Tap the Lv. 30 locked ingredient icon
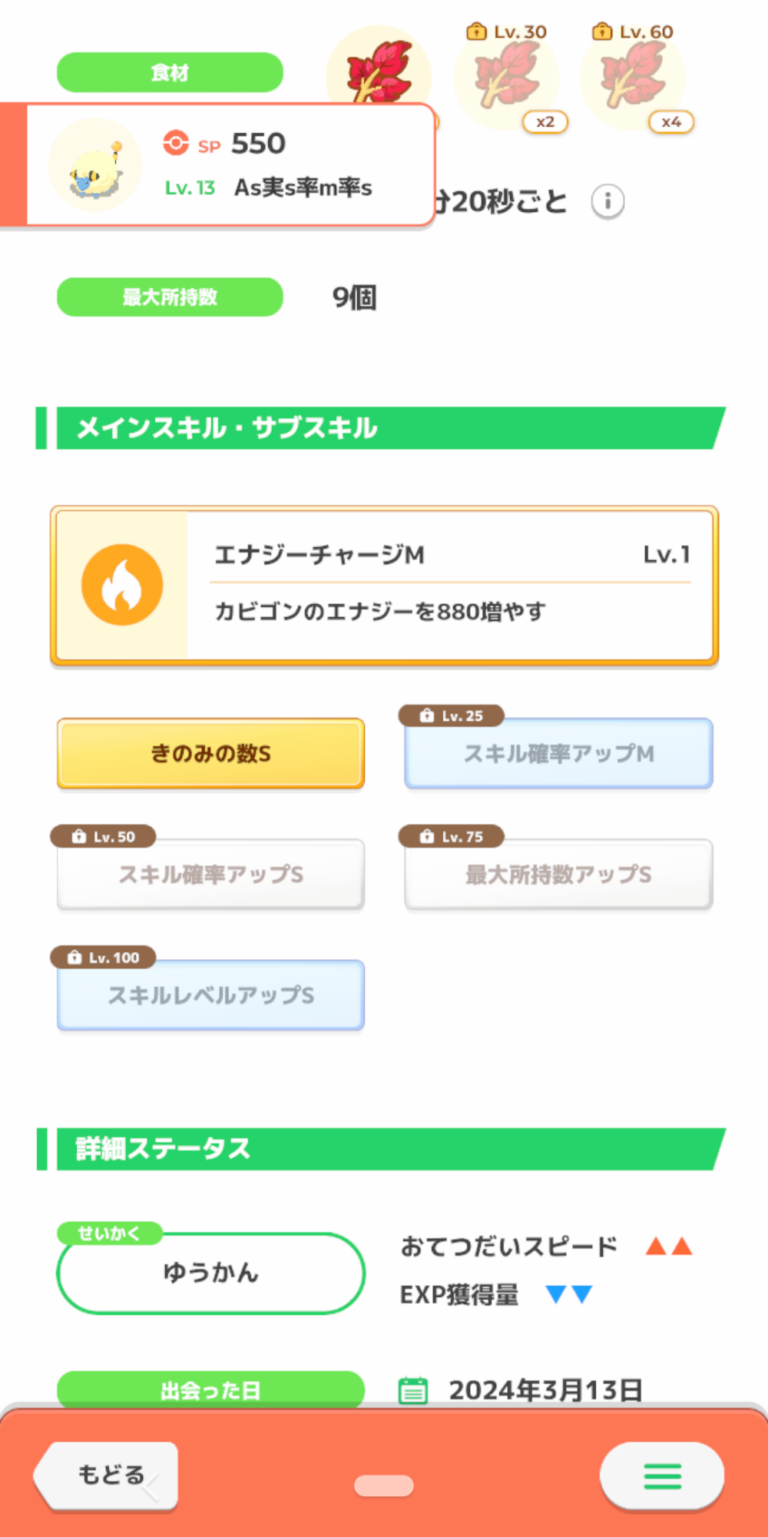This screenshot has height=1537, width=768. pyautogui.click(x=506, y=78)
